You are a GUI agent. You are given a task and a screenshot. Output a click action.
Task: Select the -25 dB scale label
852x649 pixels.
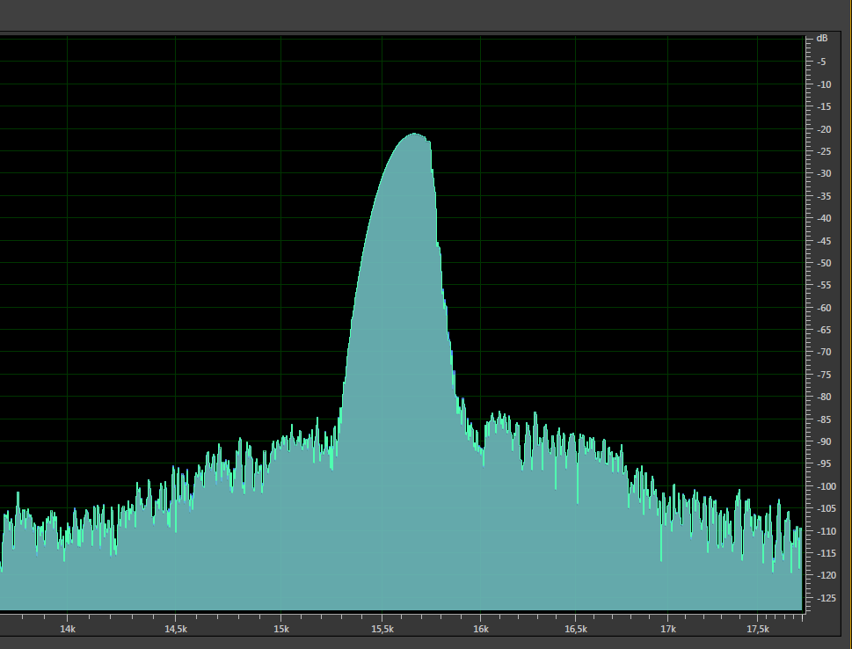tap(824, 151)
